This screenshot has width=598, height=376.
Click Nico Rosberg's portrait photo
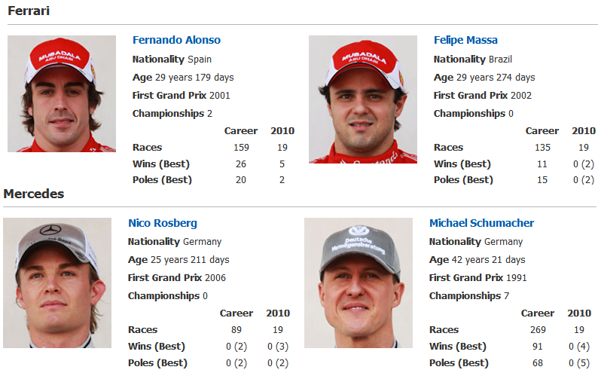[x=57, y=283]
